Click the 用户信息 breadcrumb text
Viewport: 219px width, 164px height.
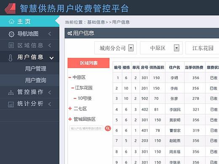(x=121, y=22)
